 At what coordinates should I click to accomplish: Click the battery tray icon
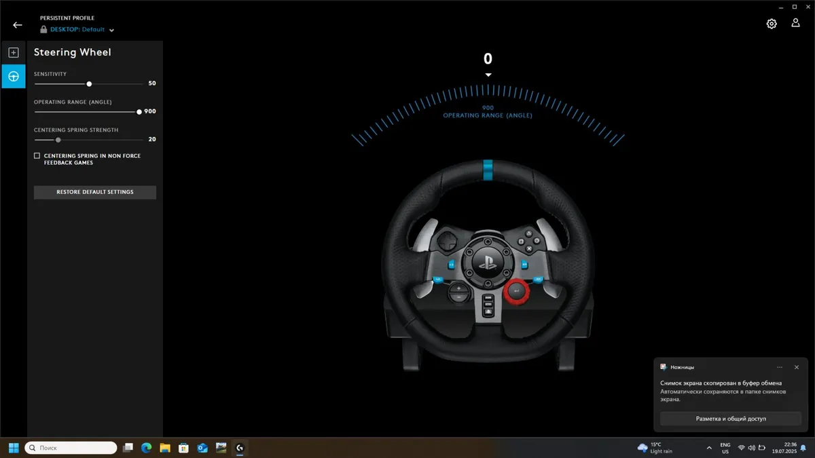pyautogui.click(x=762, y=448)
